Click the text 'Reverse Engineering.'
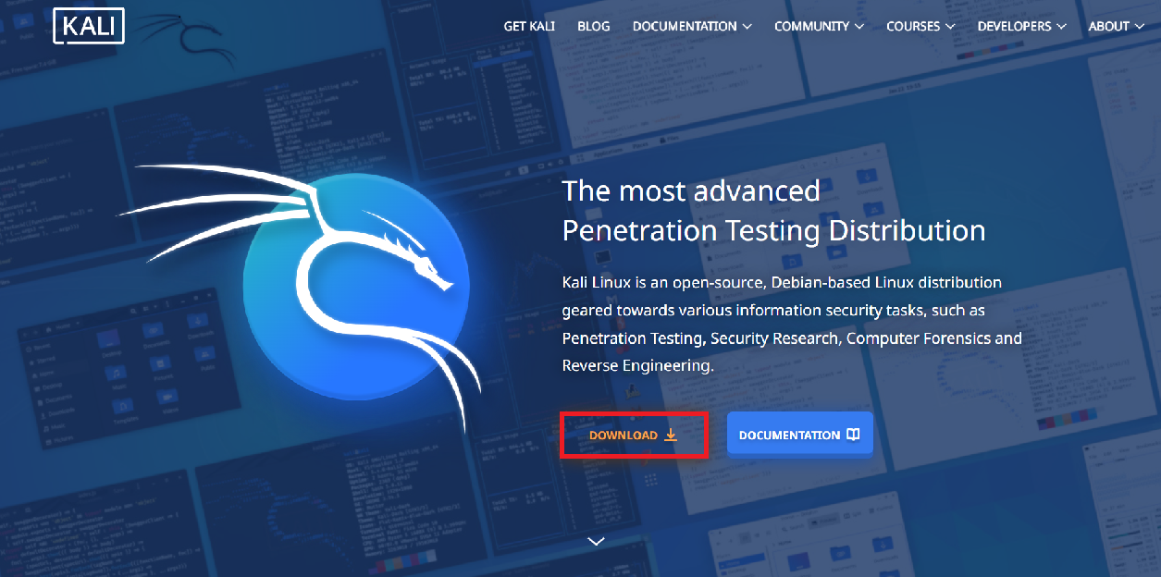 point(638,365)
